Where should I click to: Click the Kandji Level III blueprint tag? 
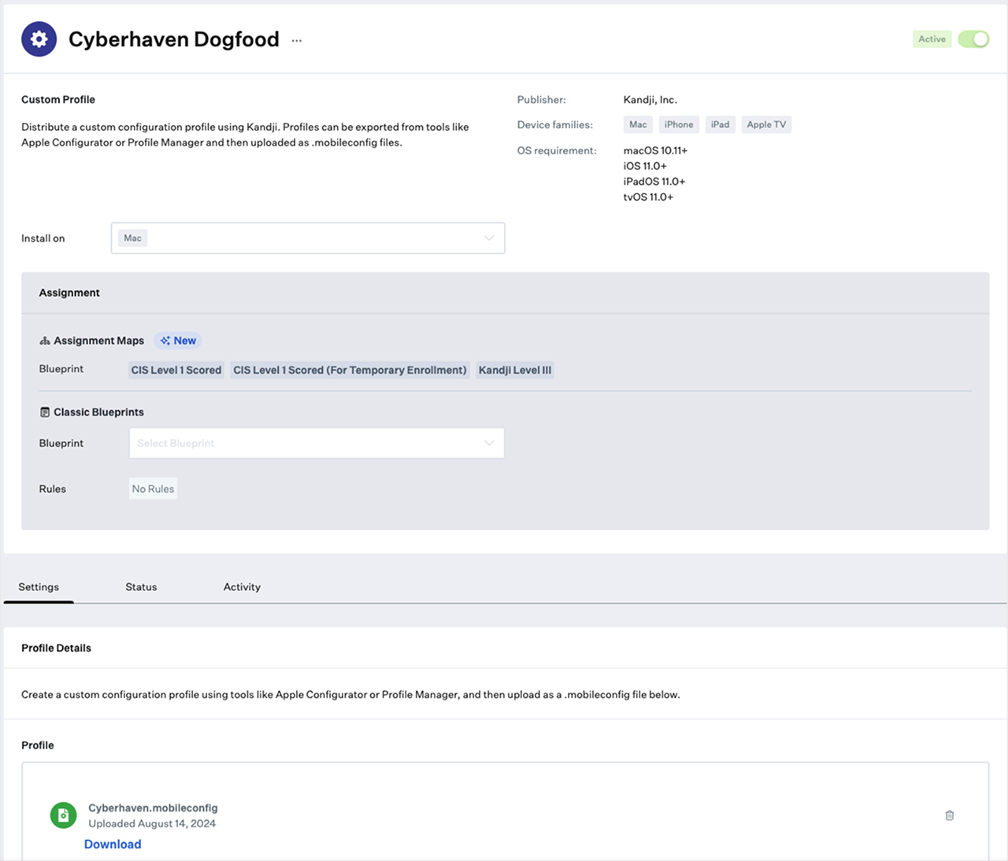[515, 370]
